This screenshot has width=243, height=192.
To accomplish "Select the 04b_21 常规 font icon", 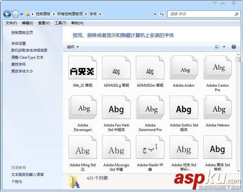I will [x=83, y=68].
